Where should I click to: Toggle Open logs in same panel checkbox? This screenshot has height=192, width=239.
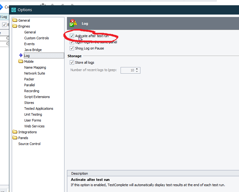pos(72,42)
